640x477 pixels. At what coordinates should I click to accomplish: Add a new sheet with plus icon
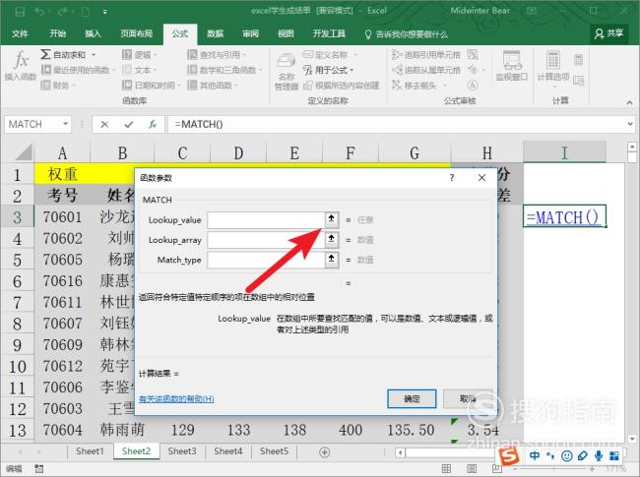click(x=325, y=452)
